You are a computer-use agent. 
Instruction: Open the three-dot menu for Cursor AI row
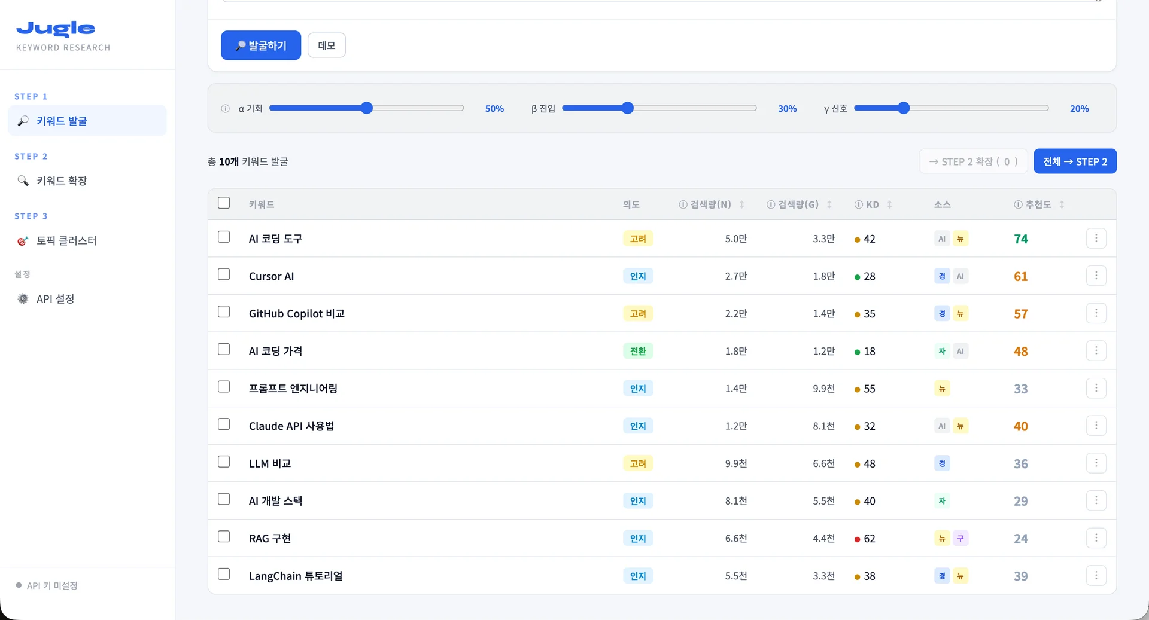tap(1096, 276)
